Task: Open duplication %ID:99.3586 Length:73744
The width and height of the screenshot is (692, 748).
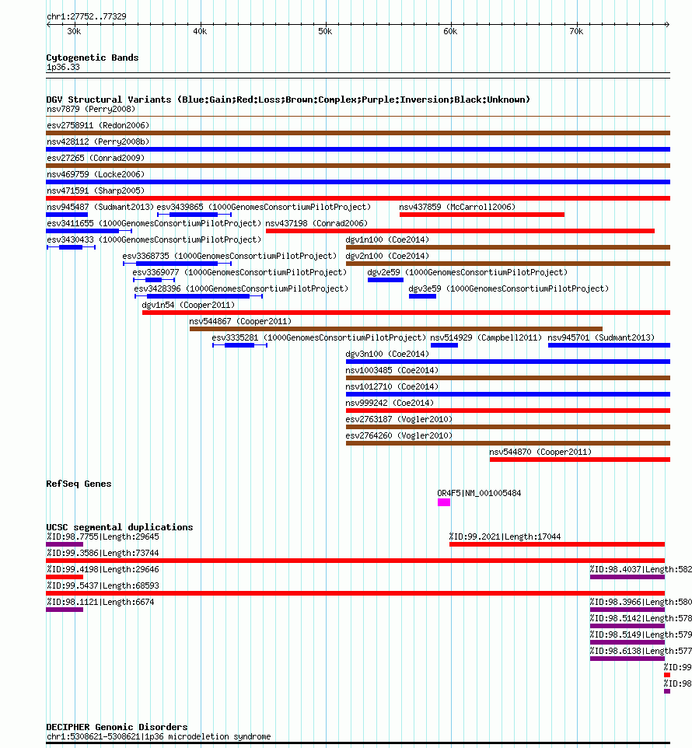Action: point(103,553)
